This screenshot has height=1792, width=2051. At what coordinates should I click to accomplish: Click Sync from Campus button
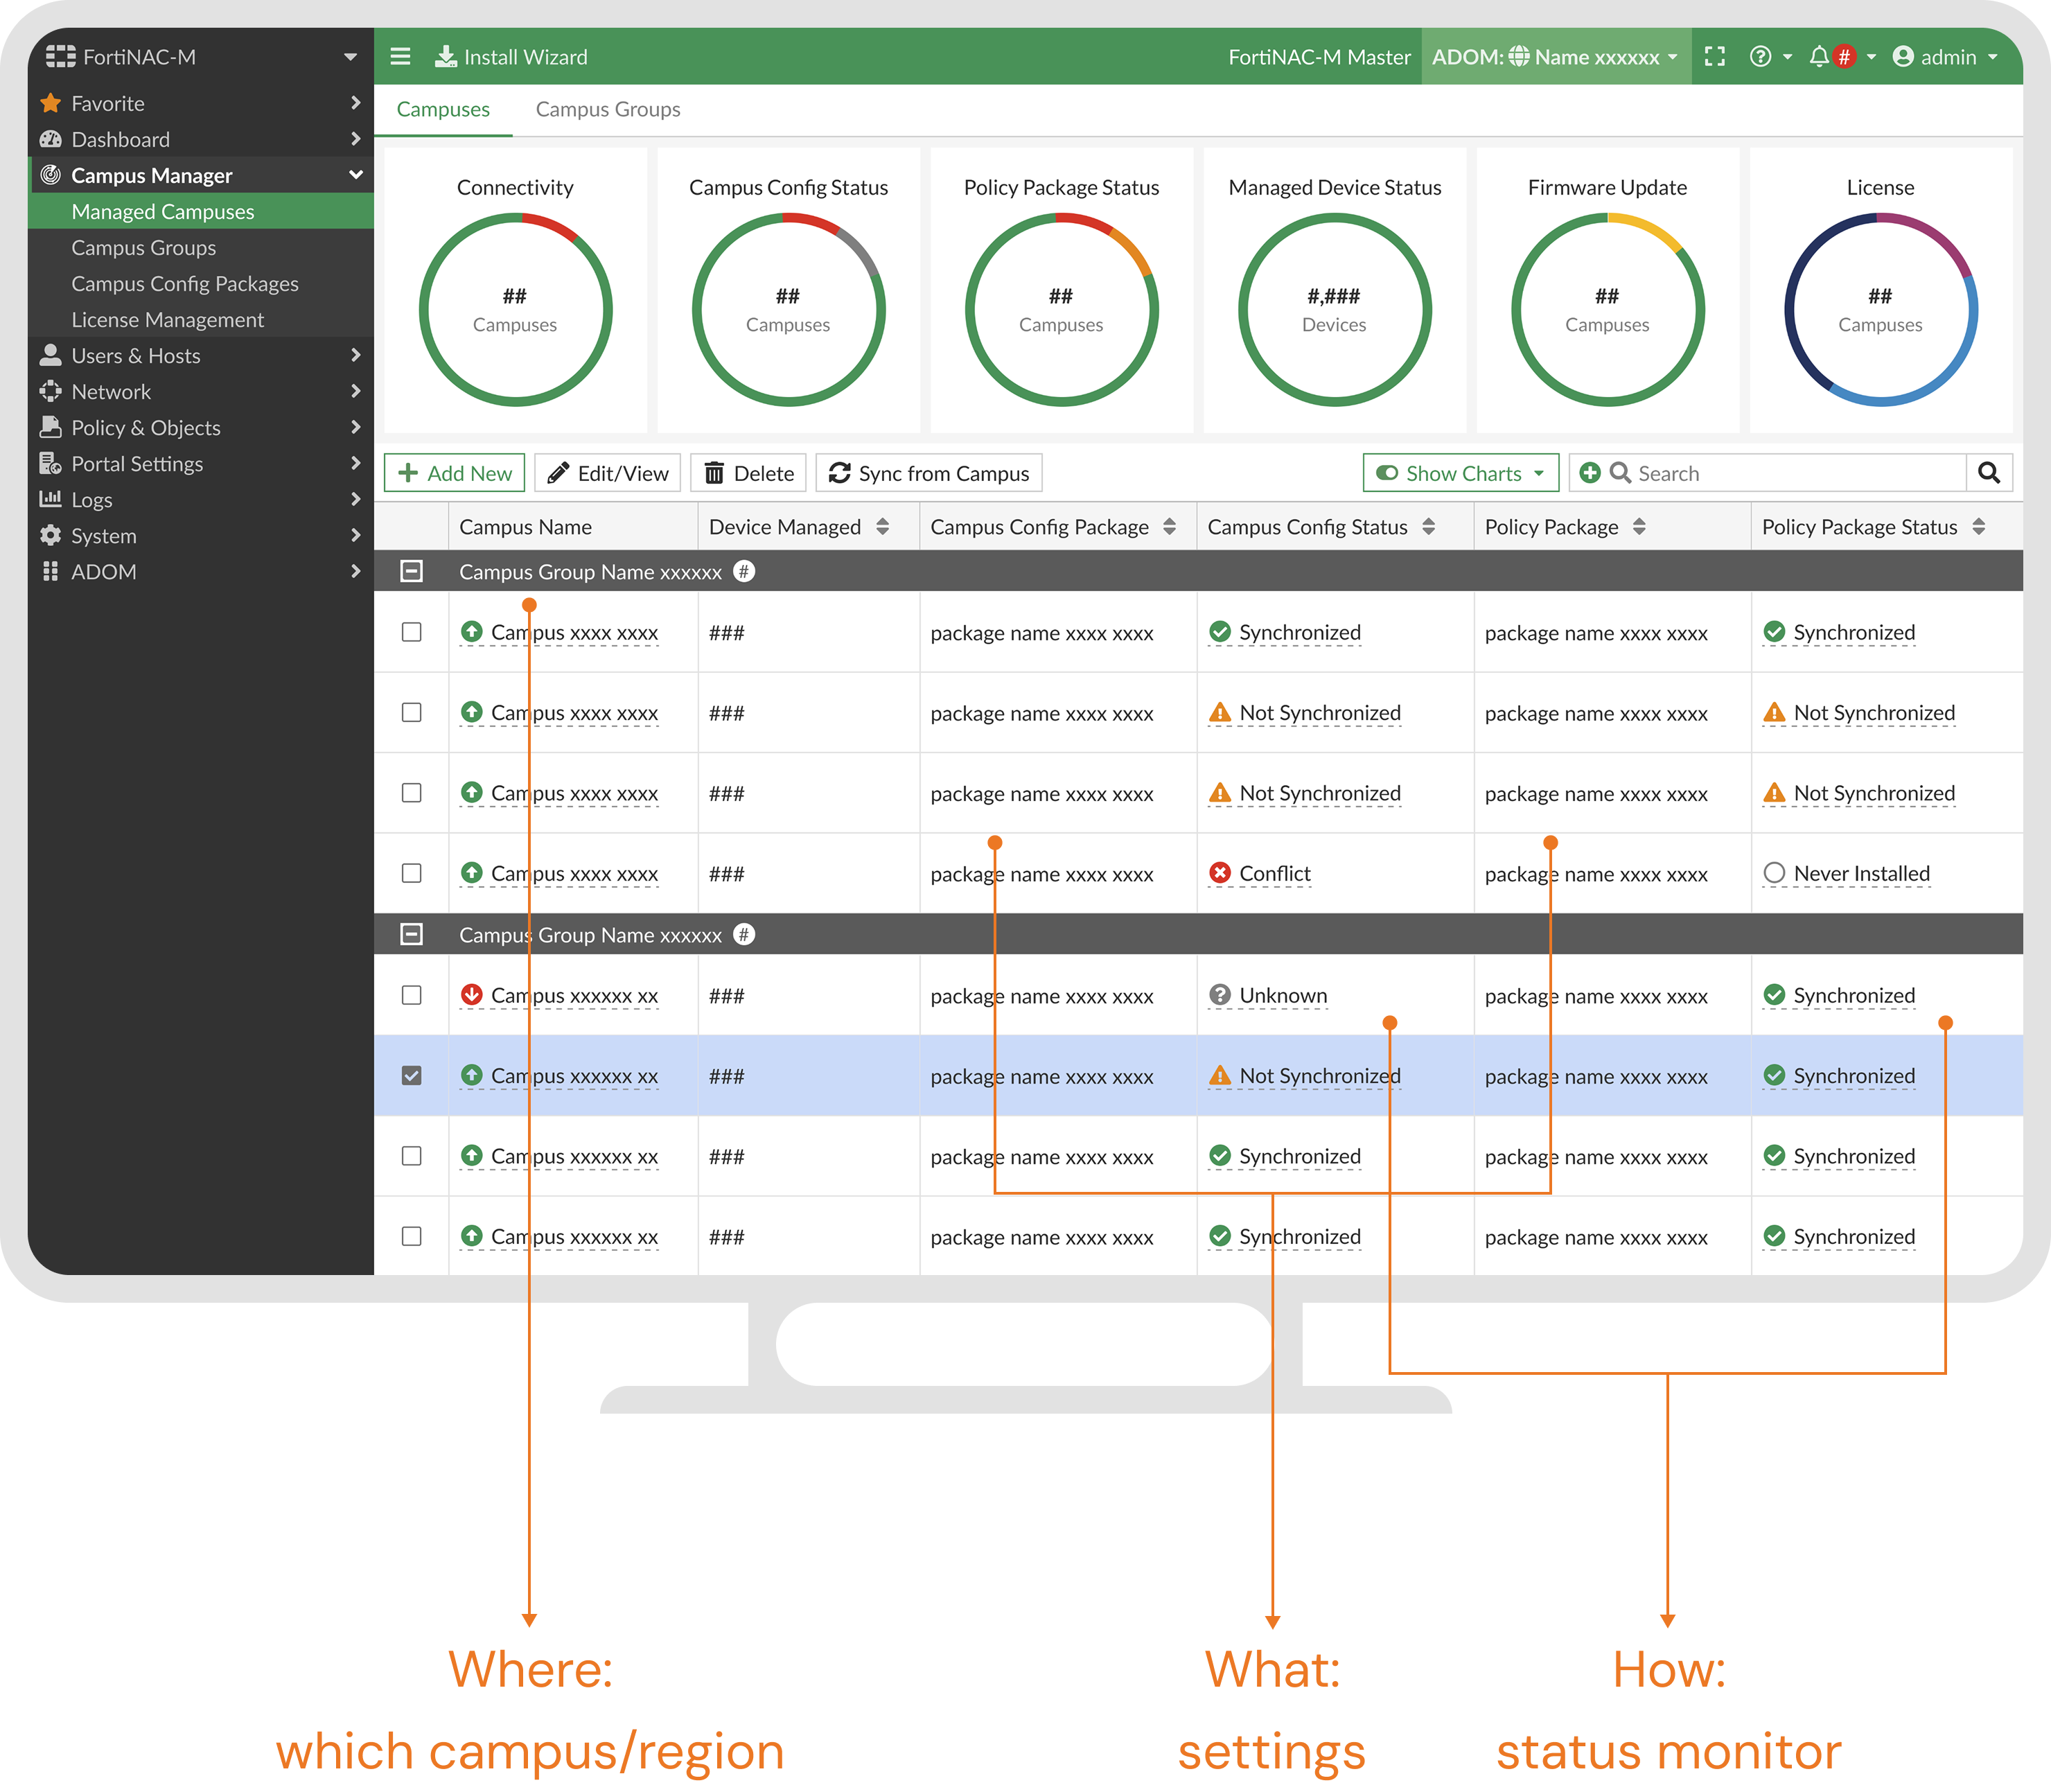(x=929, y=473)
